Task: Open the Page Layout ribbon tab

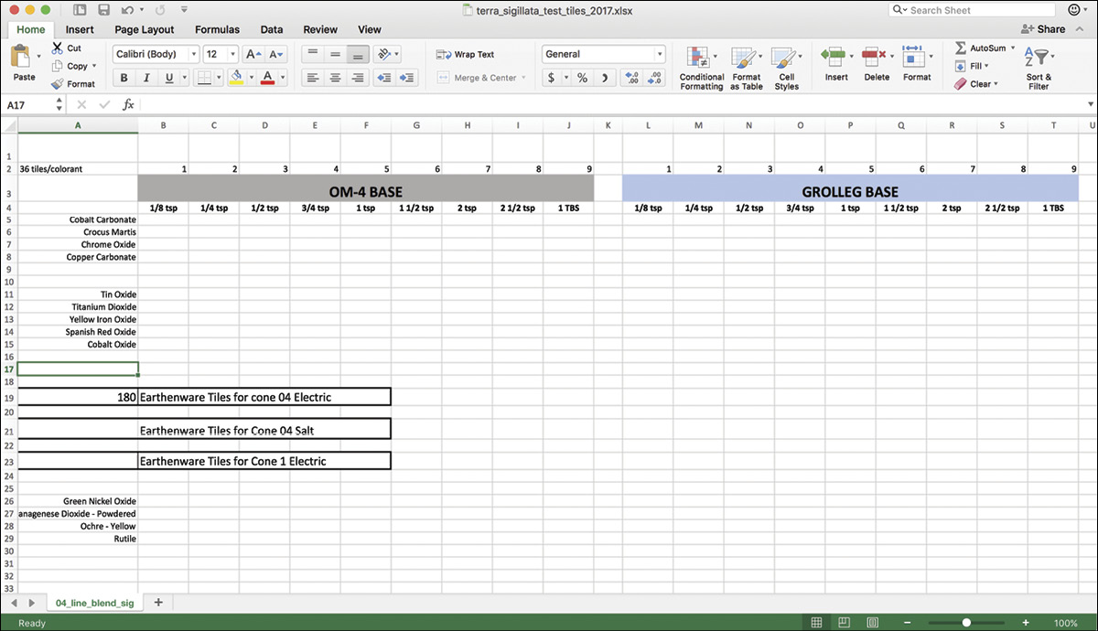Action: (x=145, y=29)
